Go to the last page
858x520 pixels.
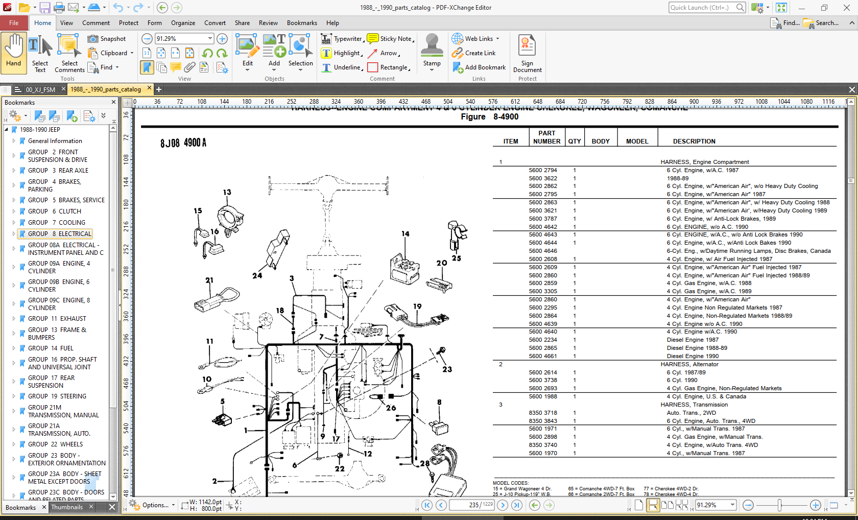(x=517, y=505)
